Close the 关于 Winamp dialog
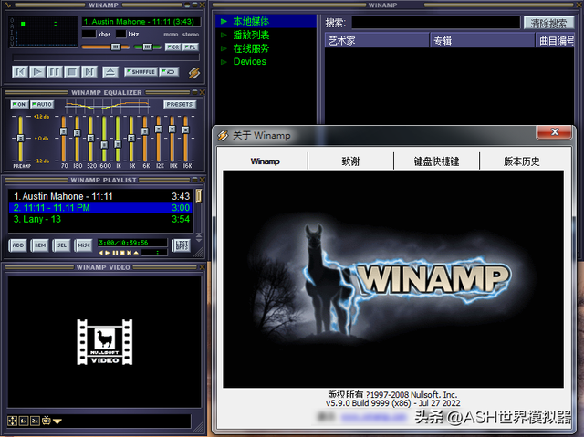 coord(555,131)
